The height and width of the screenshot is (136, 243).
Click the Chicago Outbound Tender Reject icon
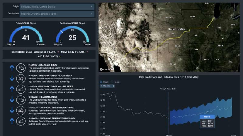(x=21, y=110)
